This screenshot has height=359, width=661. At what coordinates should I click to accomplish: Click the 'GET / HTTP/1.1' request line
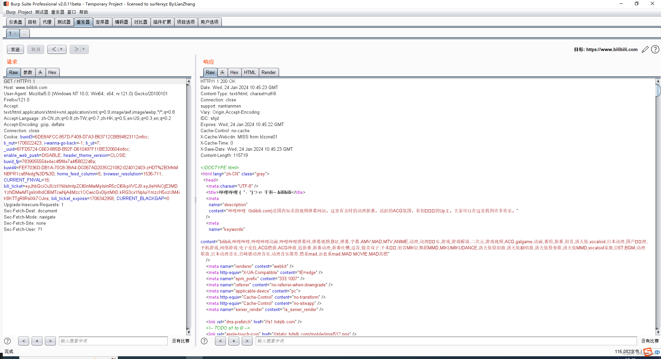coord(19,81)
